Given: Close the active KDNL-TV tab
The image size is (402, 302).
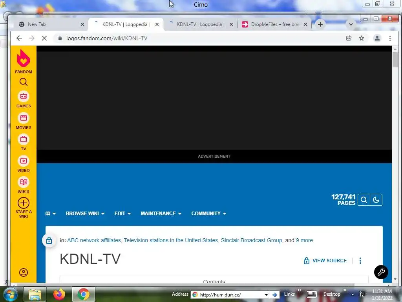Looking at the screenshot, I should click(157, 24).
